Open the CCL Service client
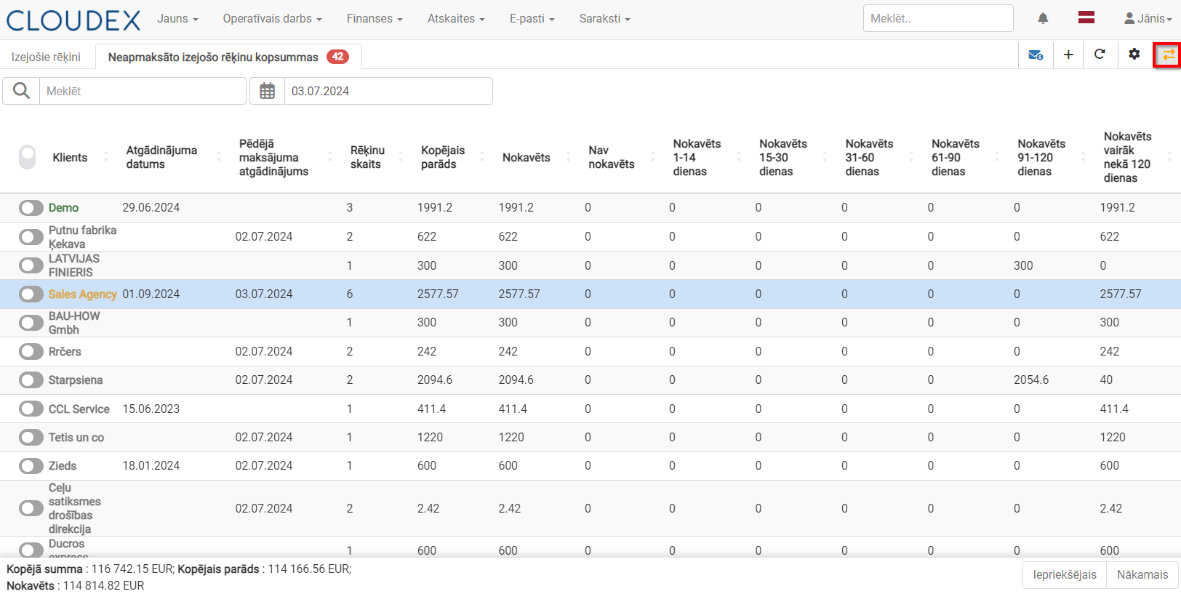The width and height of the screenshot is (1181, 594). (x=79, y=409)
